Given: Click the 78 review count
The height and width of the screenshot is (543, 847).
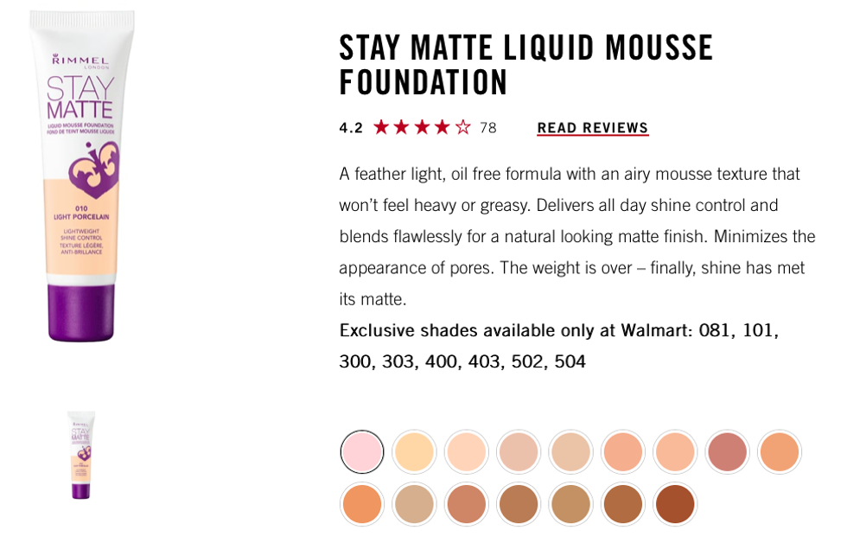Looking at the screenshot, I should click(488, 128).
